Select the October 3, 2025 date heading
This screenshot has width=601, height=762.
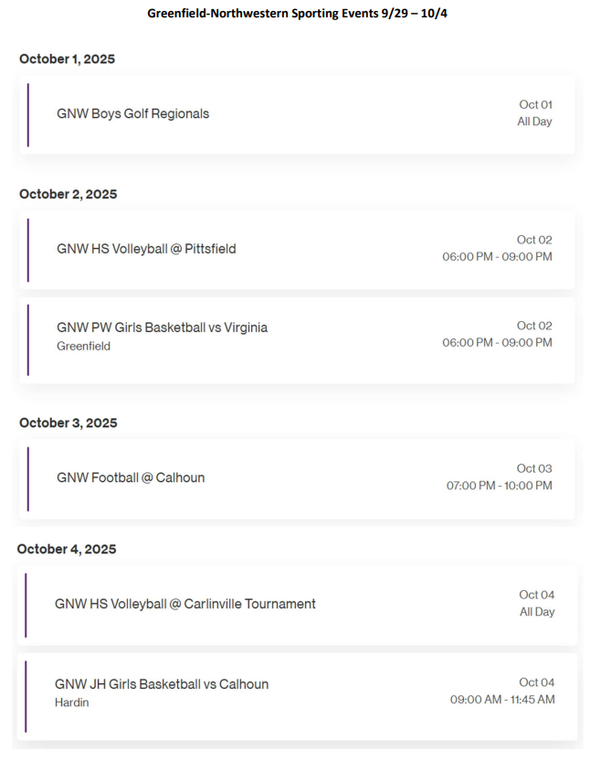click(68, 424)
